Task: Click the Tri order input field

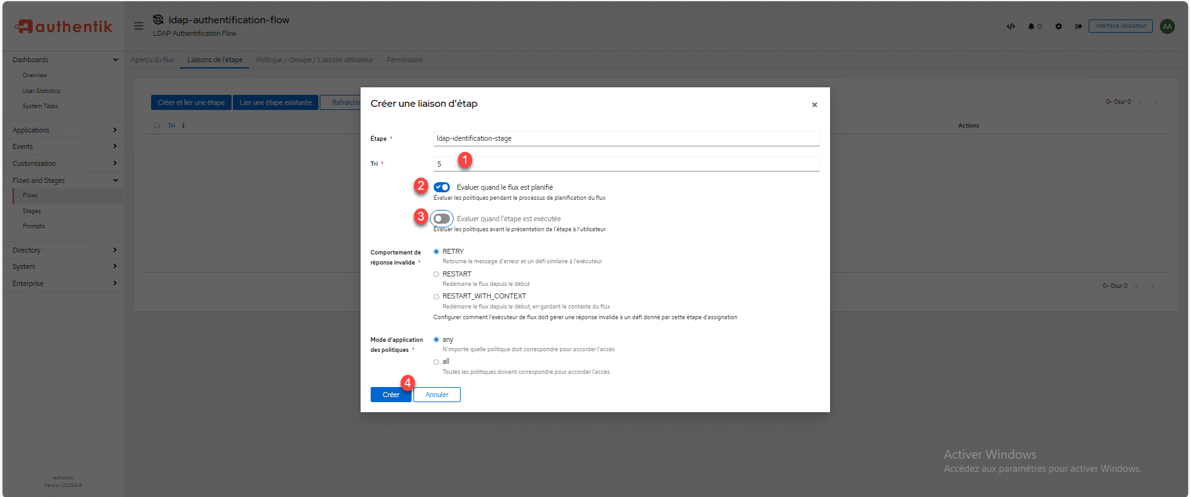Action: tap(626, 164)
